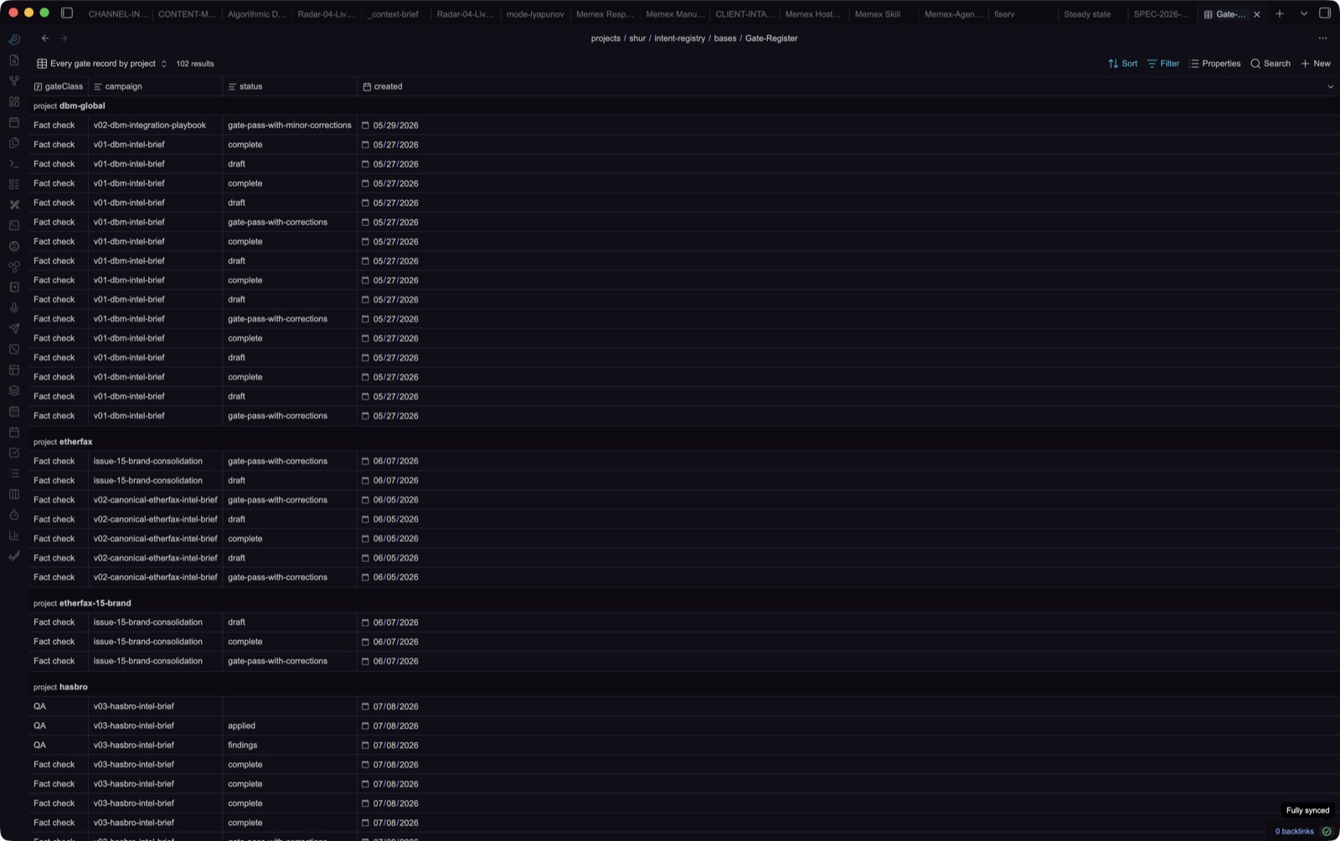
Task: Switch to the CHANNEL-IN… tab
Action: 117,14
